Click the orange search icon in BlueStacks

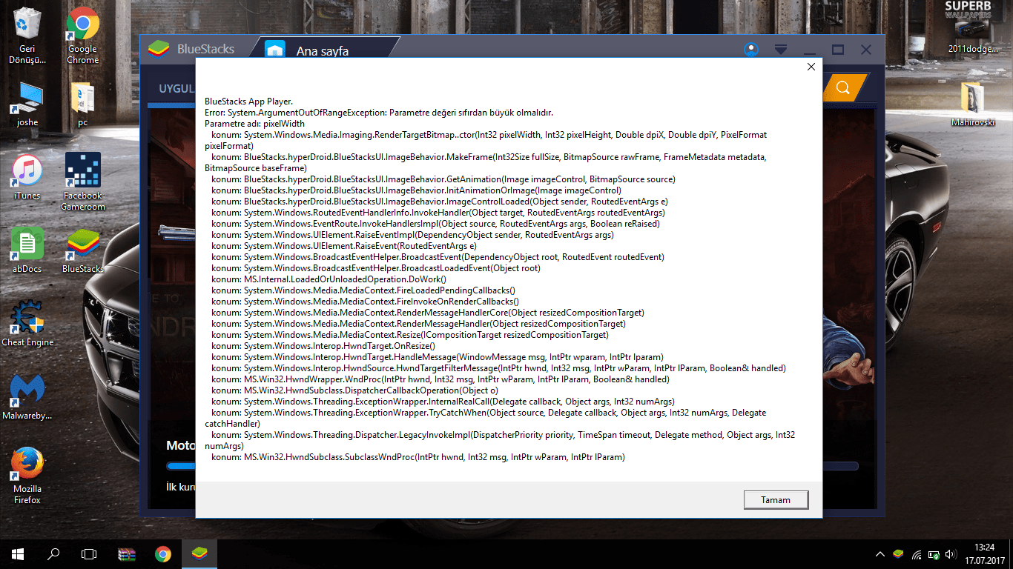[x=842, y=87]
